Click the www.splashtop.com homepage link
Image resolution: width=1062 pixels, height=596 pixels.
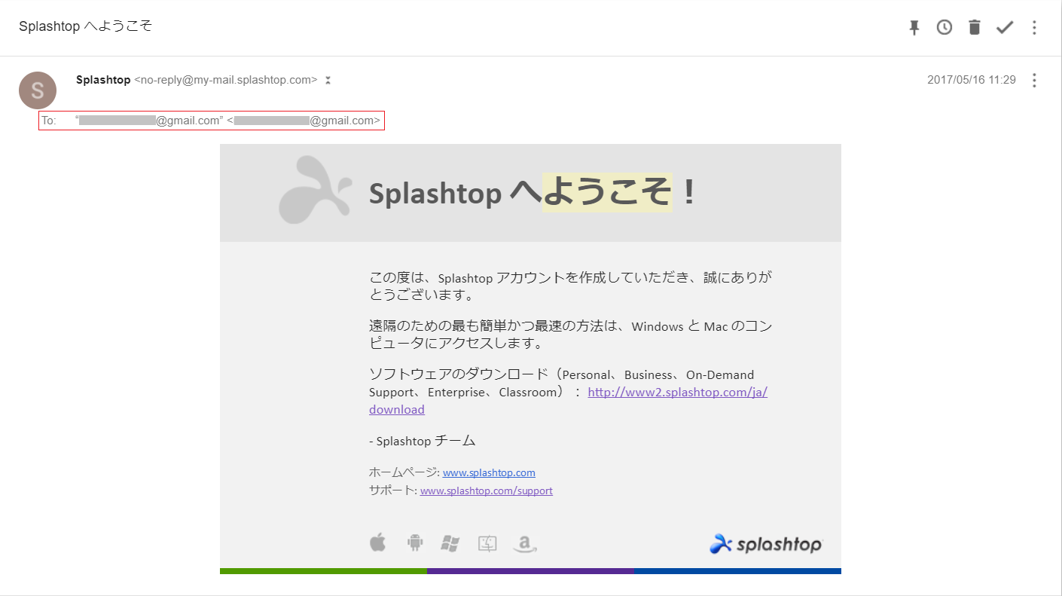pos(489,472)
